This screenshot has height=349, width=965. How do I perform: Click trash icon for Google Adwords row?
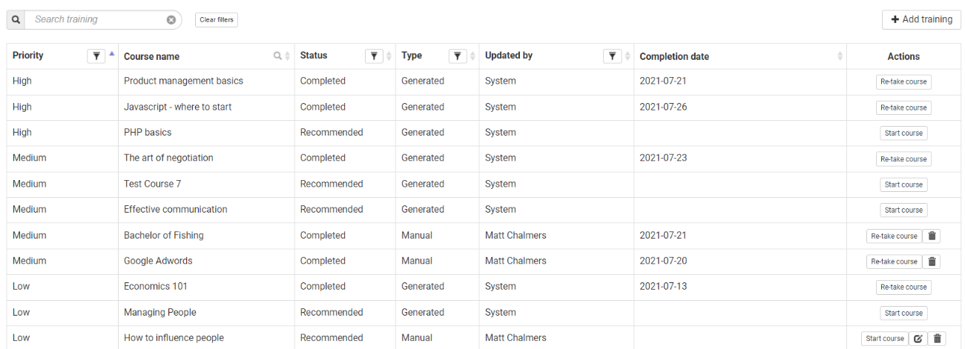click(x=933, y=262)
